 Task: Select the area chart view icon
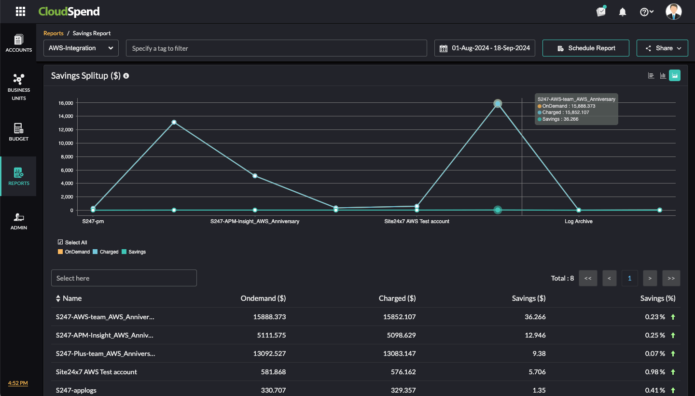click(x=675, y=75)
